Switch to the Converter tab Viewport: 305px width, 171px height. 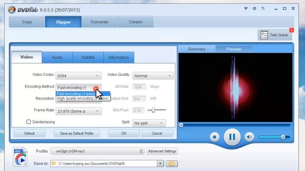[x=100, y=22]
